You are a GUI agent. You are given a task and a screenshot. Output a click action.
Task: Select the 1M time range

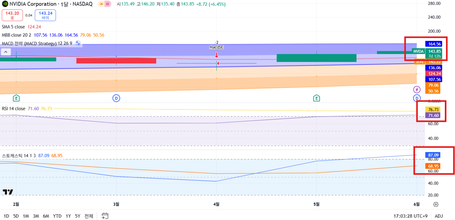click(x=26, y=216)
